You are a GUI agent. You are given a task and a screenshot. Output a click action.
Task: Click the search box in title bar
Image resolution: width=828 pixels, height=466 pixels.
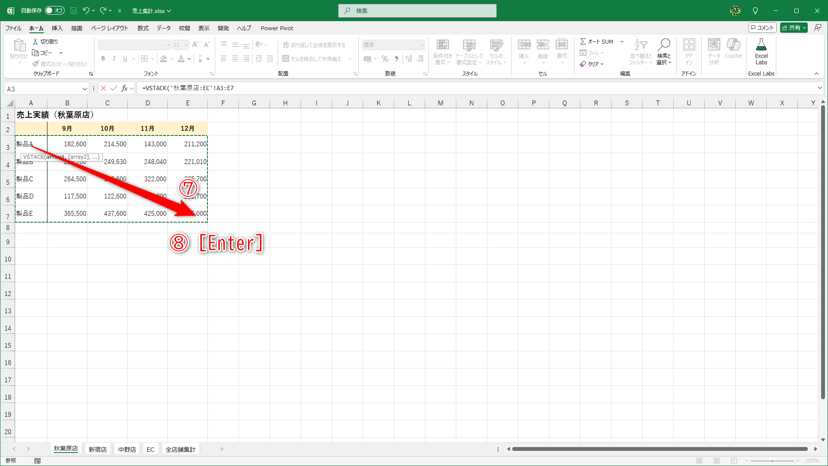pos(417,10)
